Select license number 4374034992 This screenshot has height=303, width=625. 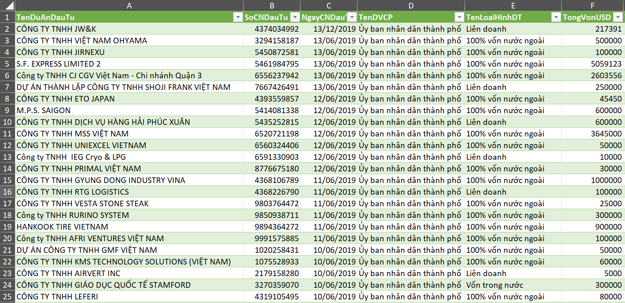coord(272,29)
